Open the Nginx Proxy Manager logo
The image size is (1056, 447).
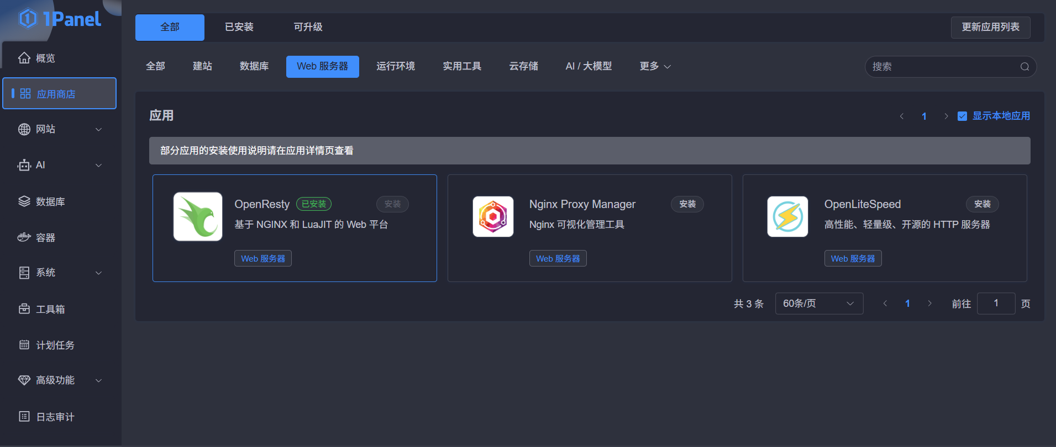pos(493,217)
